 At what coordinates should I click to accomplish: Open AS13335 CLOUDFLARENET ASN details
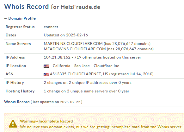(x=79, y=74)
